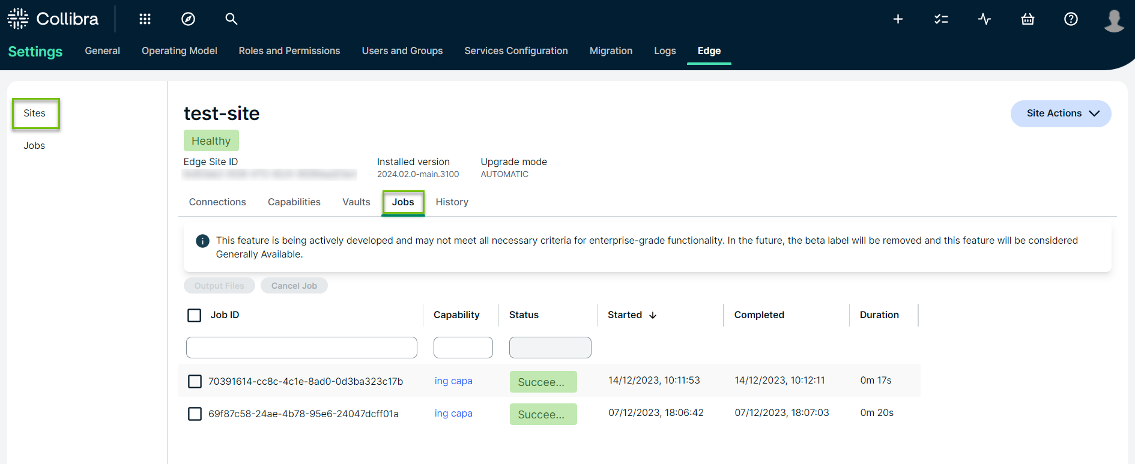Screen dimensions: 1135x464
Task: Open capability link in first job row
Action: pos(453,381)
